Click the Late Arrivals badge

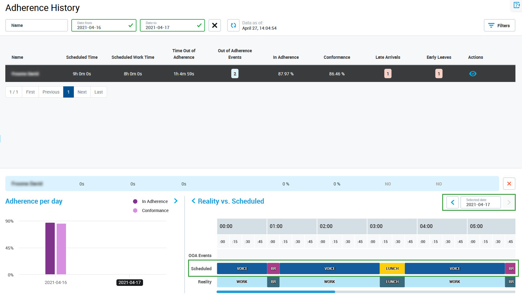point(388,74)
